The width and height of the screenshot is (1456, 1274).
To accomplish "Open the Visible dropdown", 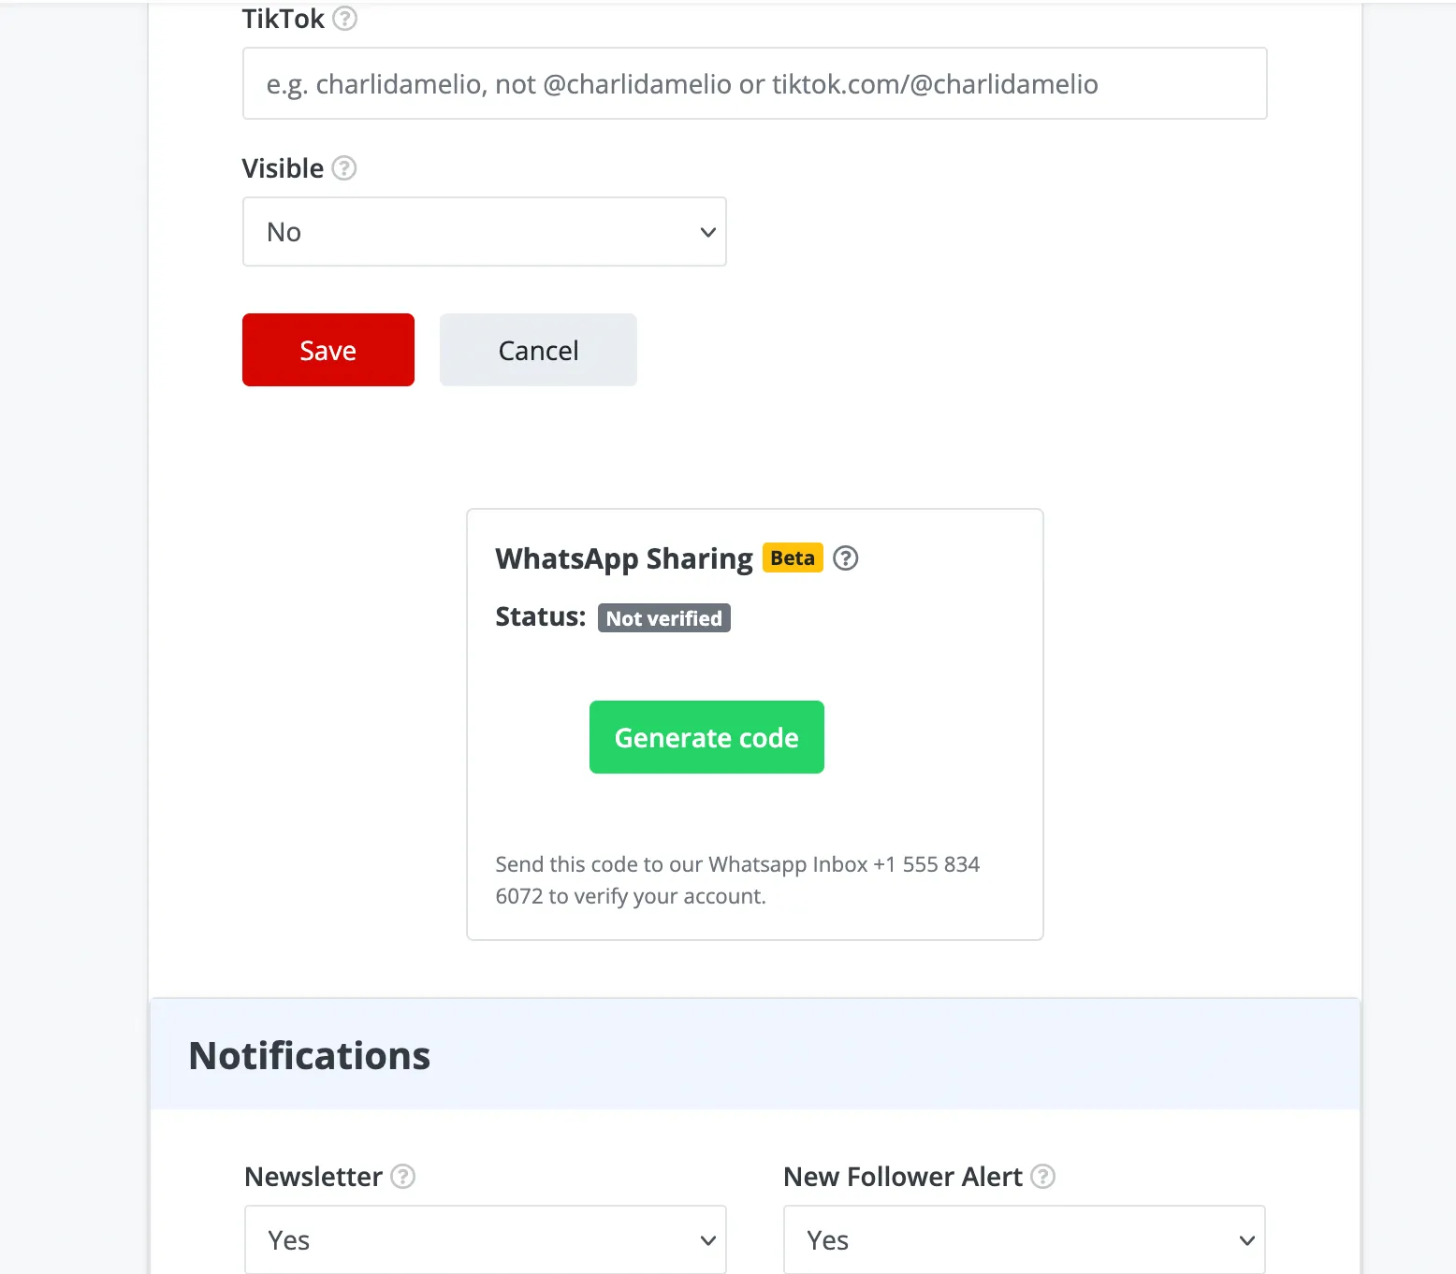I will [484, 231].
